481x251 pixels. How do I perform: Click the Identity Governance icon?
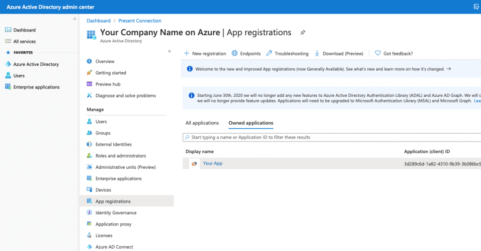89,212
